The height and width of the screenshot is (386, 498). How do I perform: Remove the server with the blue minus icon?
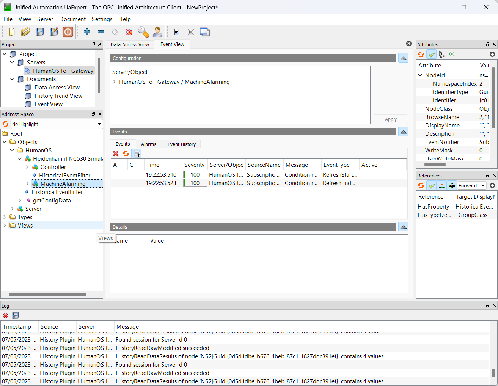point(101,32)
